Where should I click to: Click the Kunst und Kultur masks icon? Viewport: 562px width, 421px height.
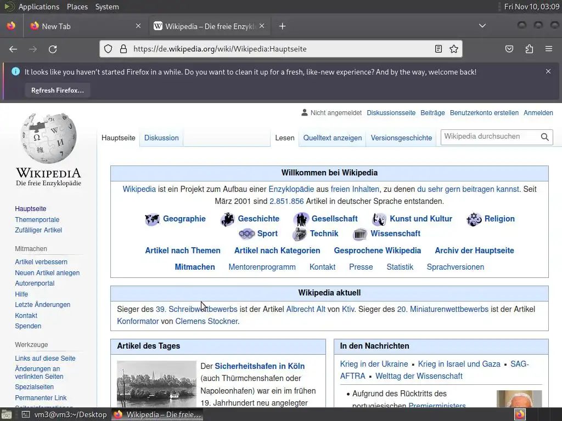(x=379, y=219)
